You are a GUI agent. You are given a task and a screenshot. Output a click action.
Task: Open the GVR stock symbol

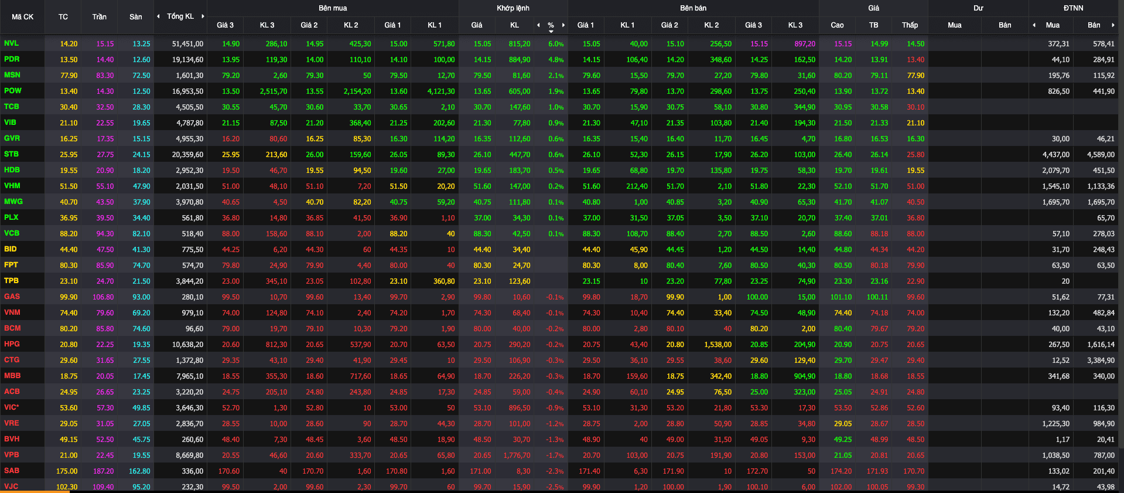coord(12,138)
